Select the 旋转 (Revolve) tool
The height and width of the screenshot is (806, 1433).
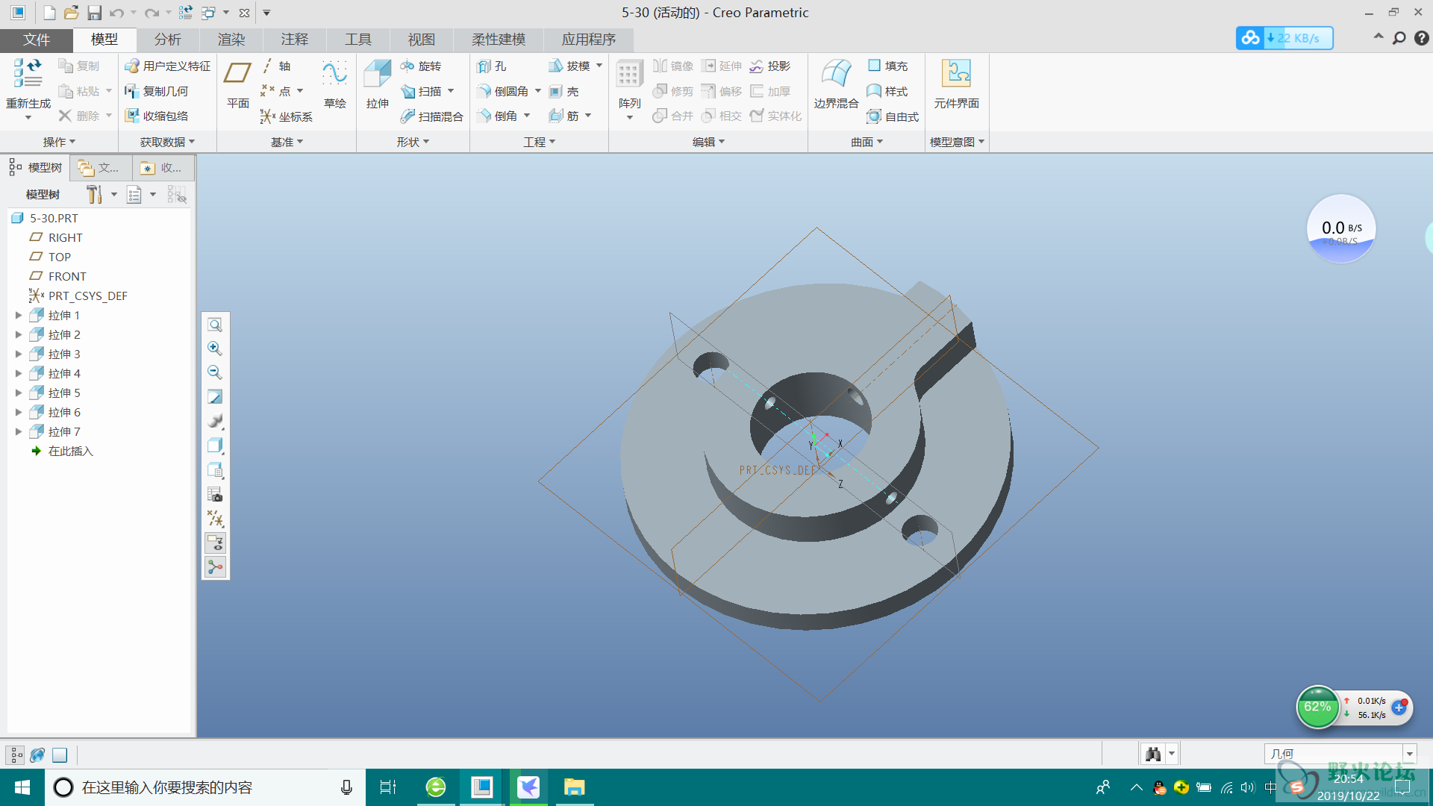(x=421, y=66)
